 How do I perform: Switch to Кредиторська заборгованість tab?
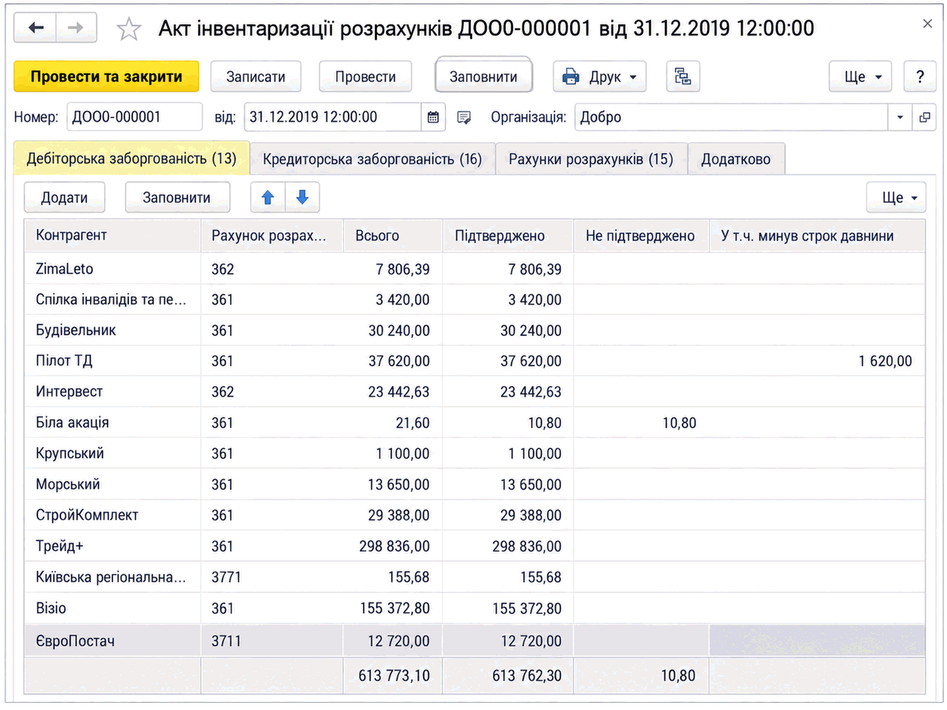coord(372,159)
